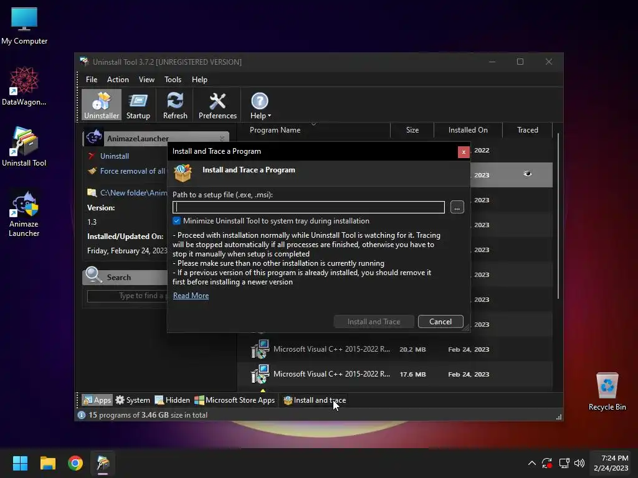
Task: Open My Computer desktop icon
Action: click(24, 26)
